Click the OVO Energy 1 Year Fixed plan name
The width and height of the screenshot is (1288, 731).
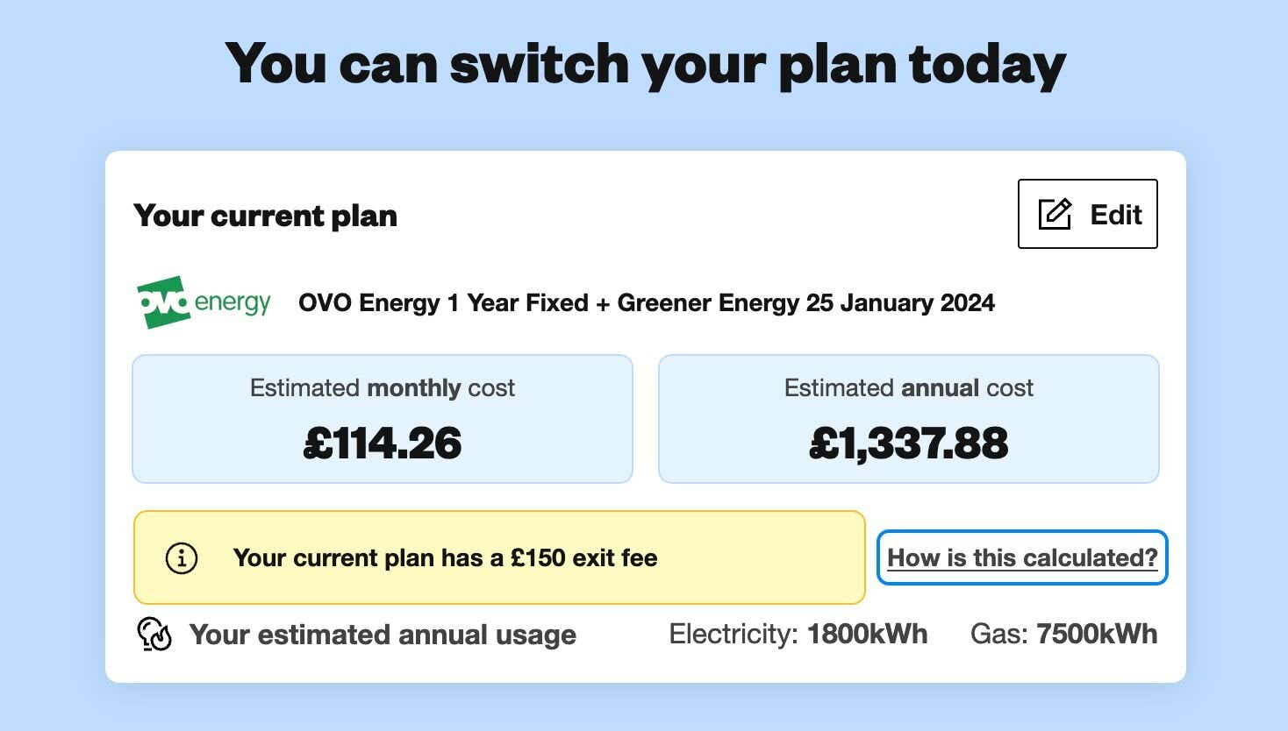click(647, 302)
